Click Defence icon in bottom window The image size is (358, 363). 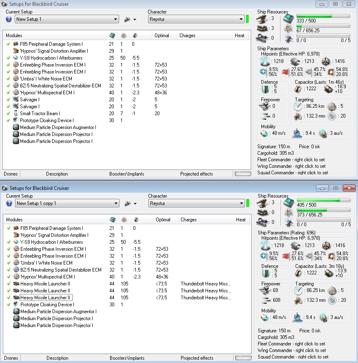coord(265,274)
